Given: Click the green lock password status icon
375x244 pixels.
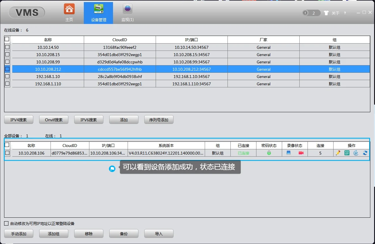Looking at the screenshot, I should 269,153.
